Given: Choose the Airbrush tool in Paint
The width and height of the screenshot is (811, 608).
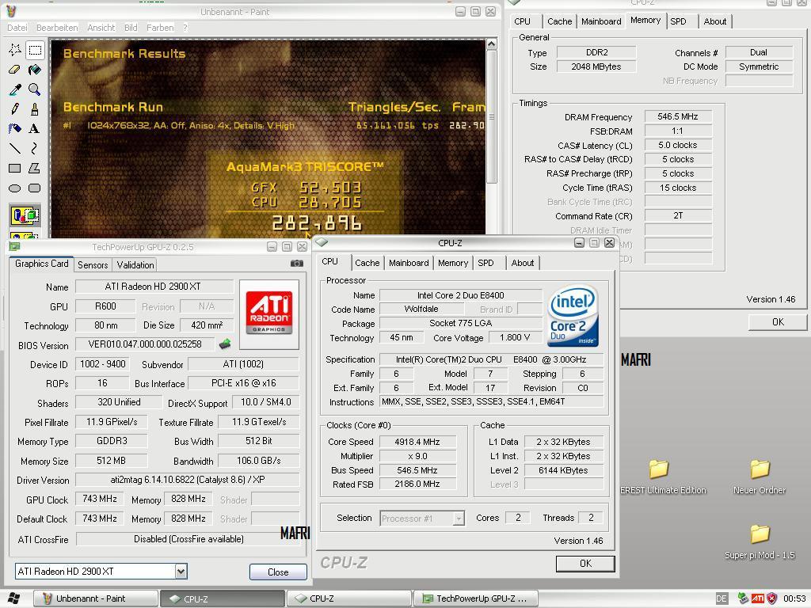Looking at the screenshot, I should coord(15,129).
